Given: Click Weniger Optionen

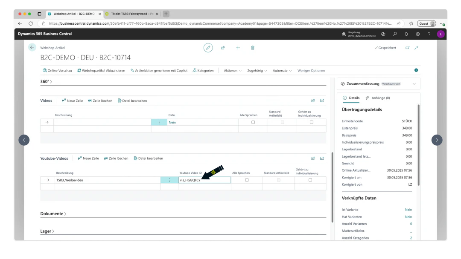Looking at the screenshot, I should pos(311,71).
